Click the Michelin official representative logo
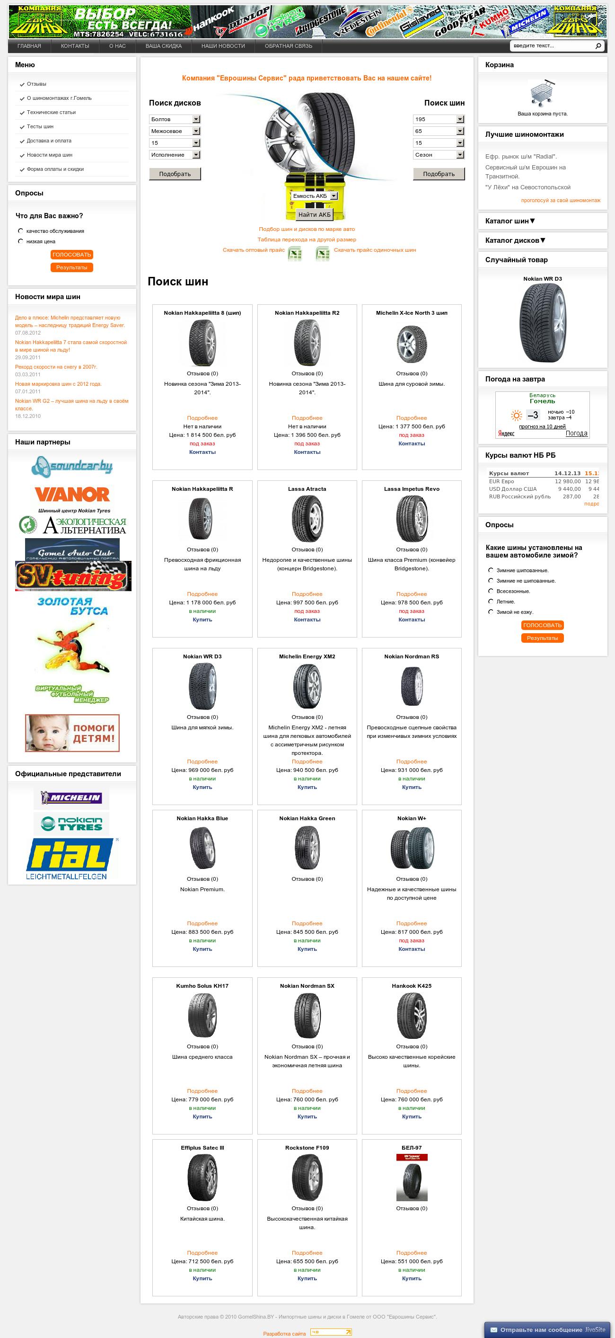This screenshot has width=615, height=1338. tap(71, 797)
